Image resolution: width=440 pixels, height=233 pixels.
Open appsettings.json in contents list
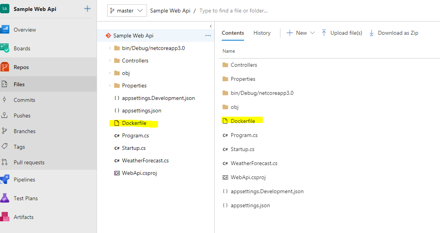[250, 206]
